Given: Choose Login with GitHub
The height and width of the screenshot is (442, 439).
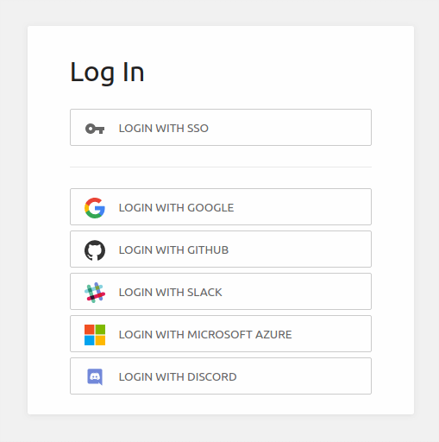Looking at the screenshot, I should click(x=221, y=249).
